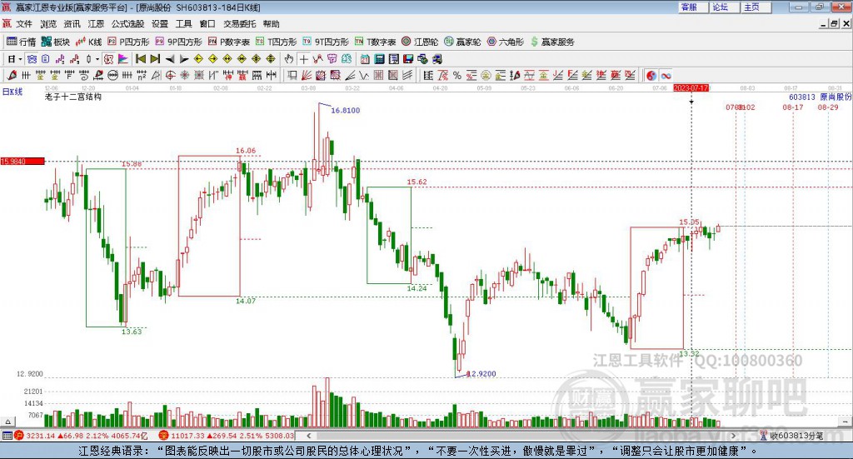
Task: Toggle the crosshair cursor tool
Action: tap(303, 59)
